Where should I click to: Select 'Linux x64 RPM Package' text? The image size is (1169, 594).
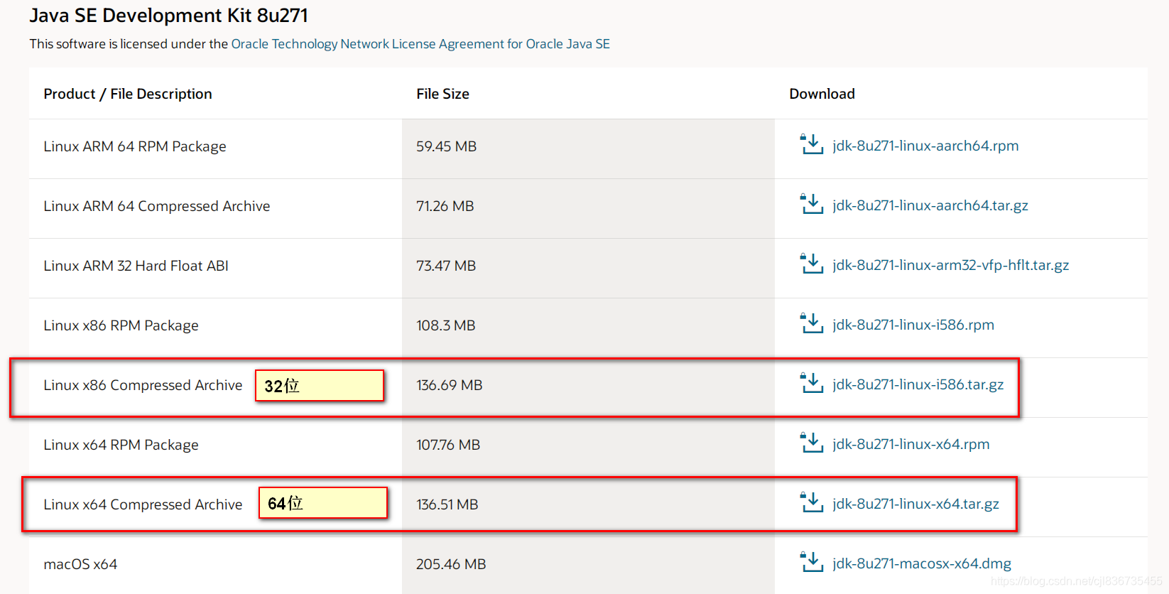[x=121, y=445]
